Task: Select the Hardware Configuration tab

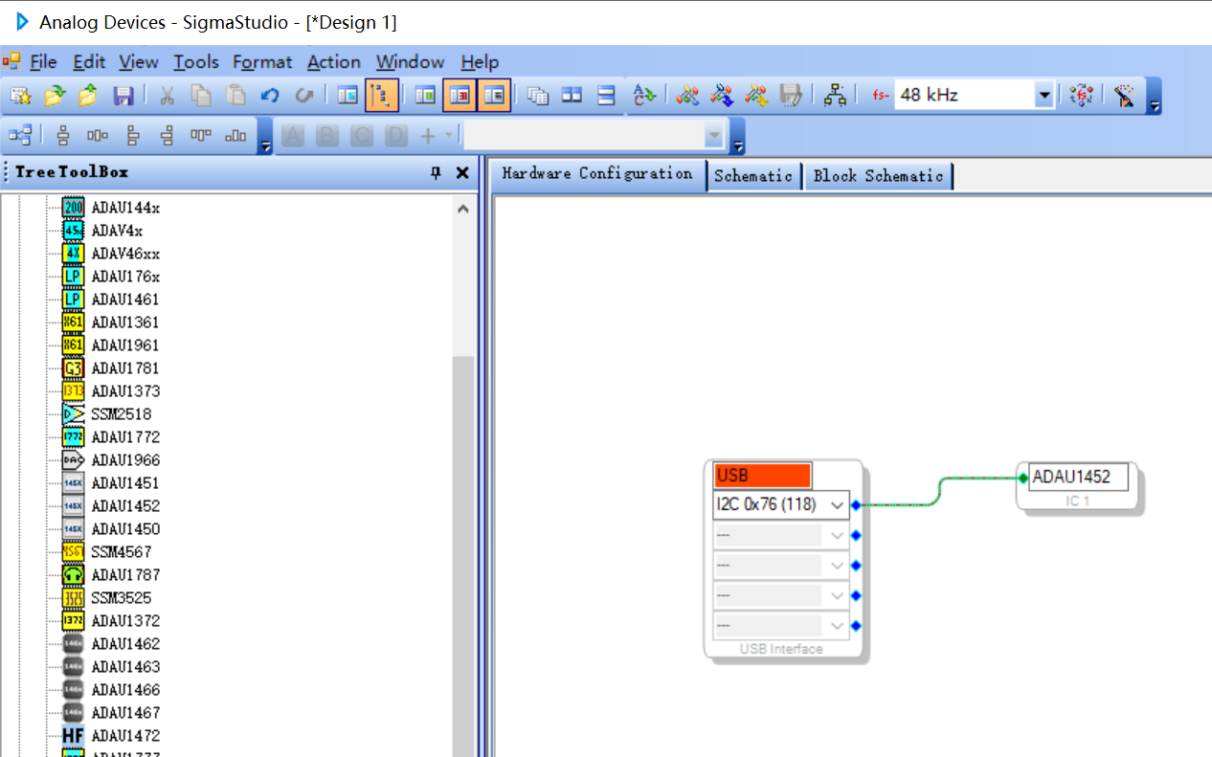Action: point(597,174)
